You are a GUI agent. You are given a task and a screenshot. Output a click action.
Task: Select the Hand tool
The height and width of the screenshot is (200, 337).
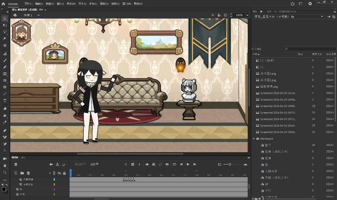pos(5,165)
